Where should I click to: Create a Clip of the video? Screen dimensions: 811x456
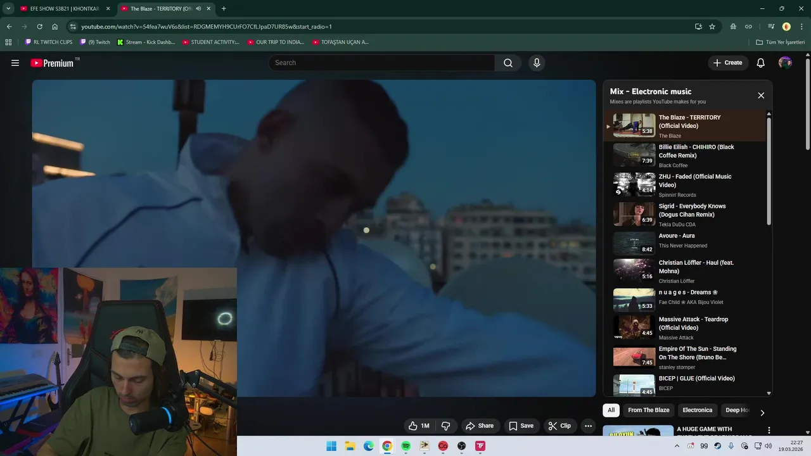pyautogui.click(x=559, y=426)
